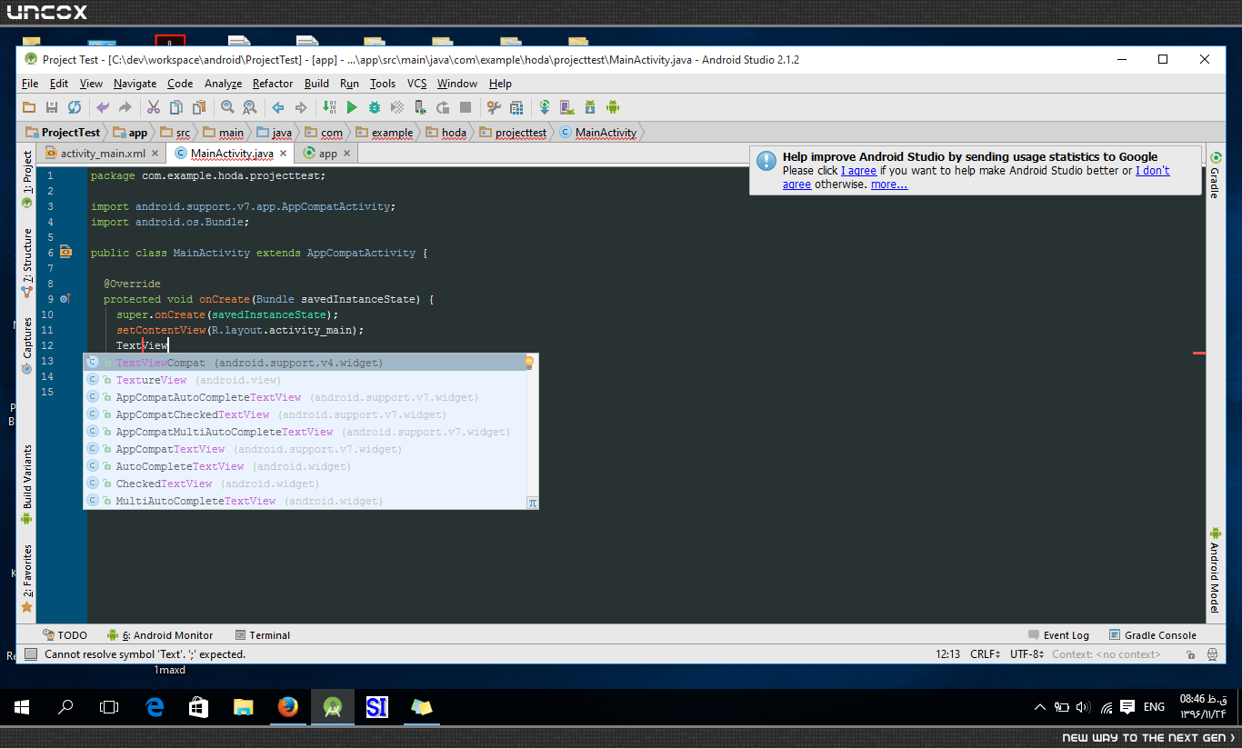
Task: Open the Build Variants tool window
Action: [x=26, y=485]
